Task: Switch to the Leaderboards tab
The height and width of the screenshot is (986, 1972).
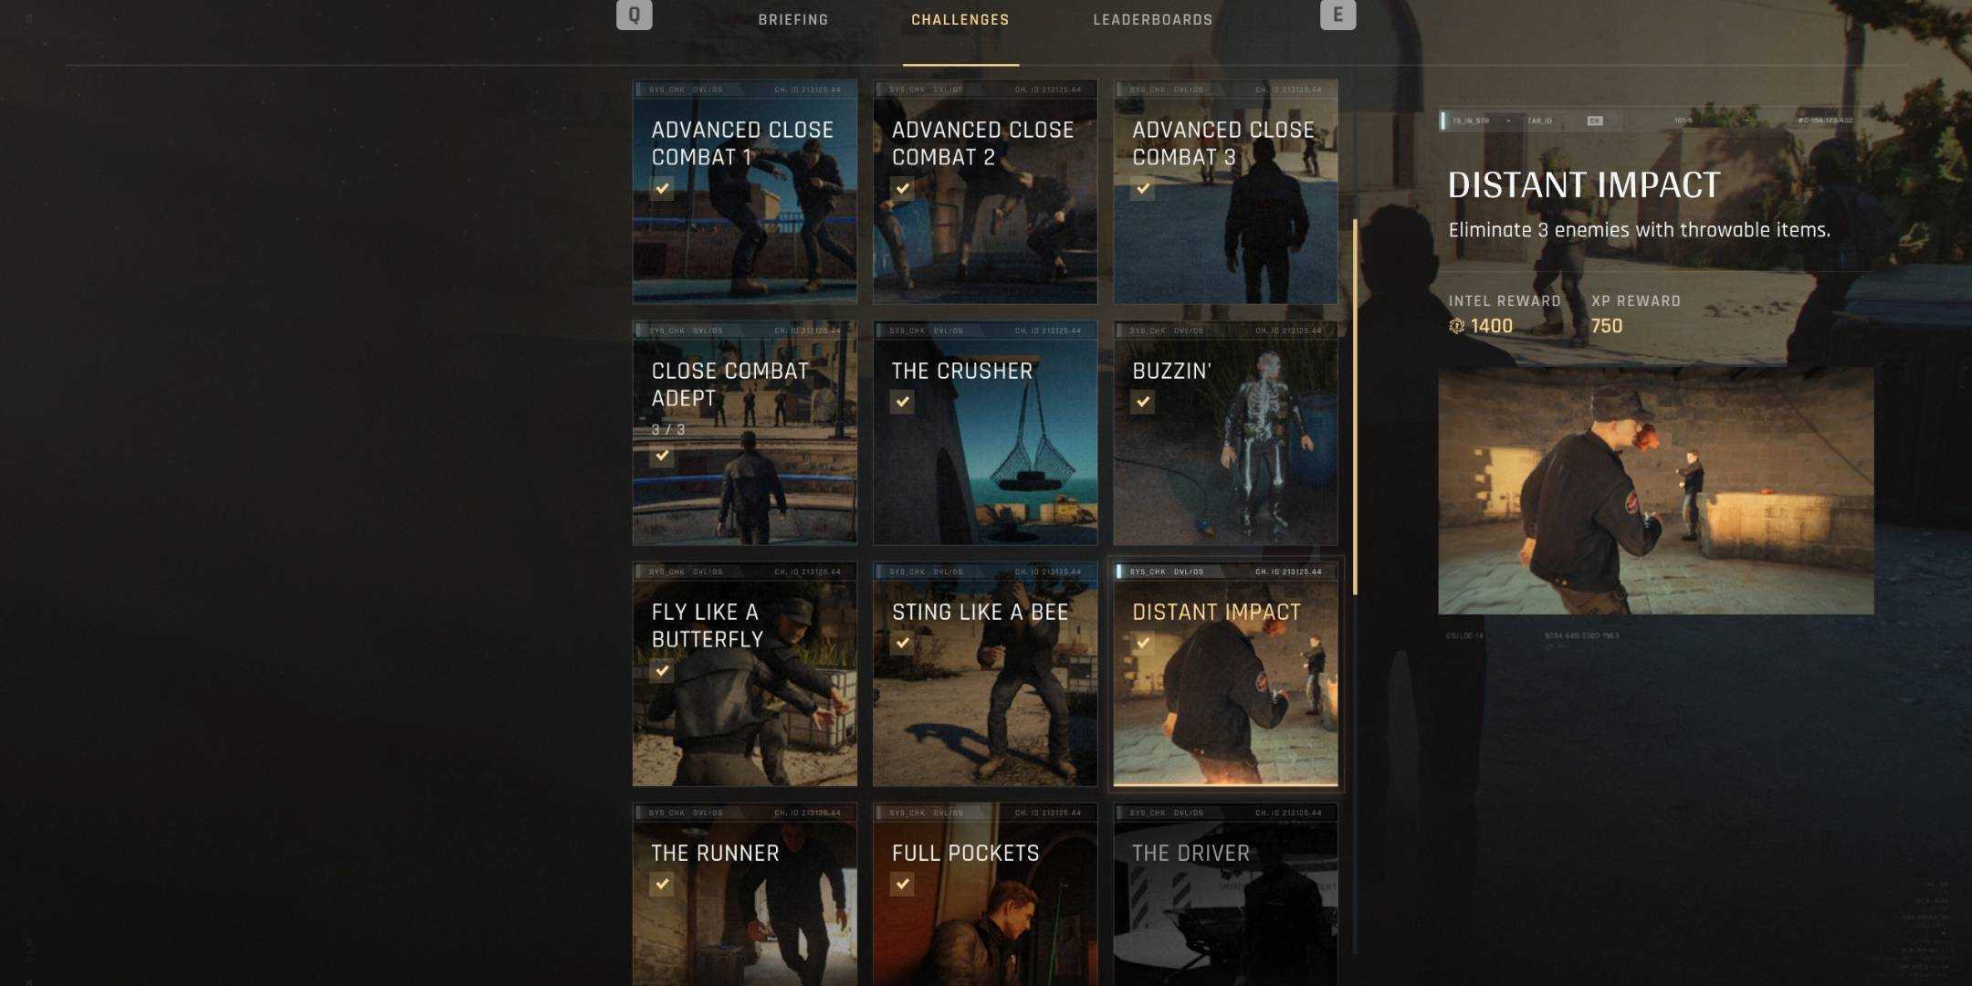Action: (1153, 20)
